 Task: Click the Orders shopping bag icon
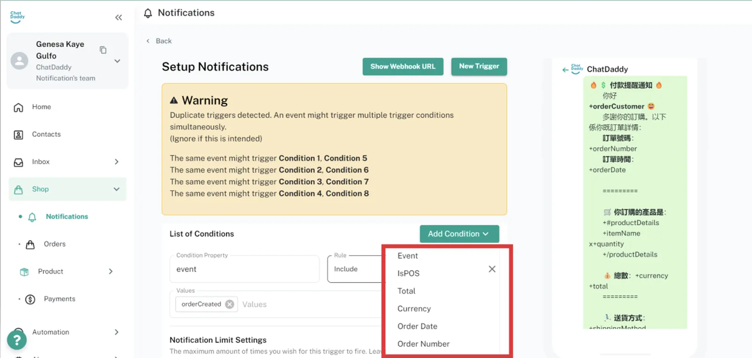[x=30, y=244]
